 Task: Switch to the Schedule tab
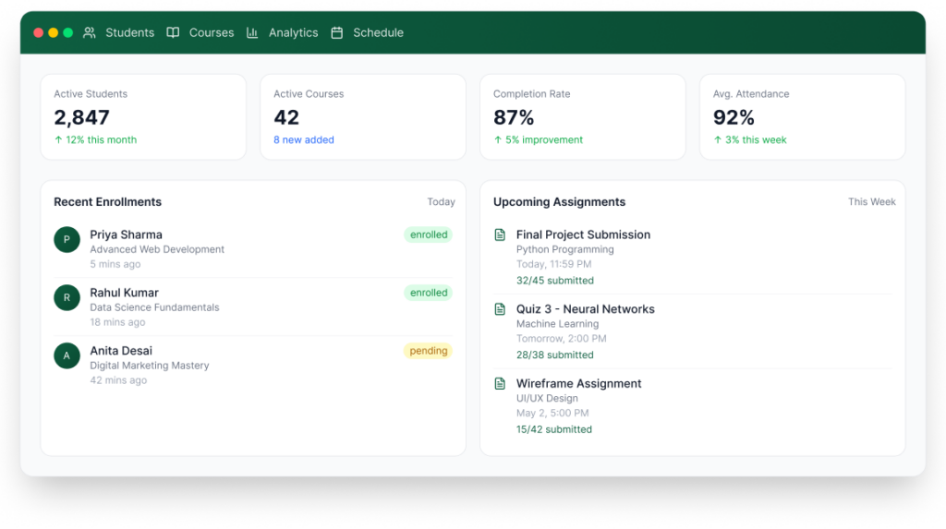pyautogui.click(x=378, y=32)
